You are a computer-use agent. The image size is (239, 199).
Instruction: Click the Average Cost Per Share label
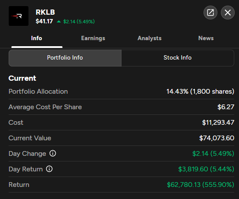(x=45, y=107)
